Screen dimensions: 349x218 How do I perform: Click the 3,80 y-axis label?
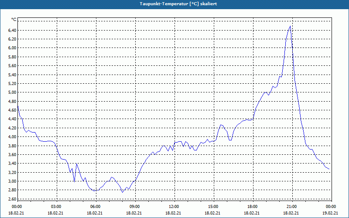[12, 146]
